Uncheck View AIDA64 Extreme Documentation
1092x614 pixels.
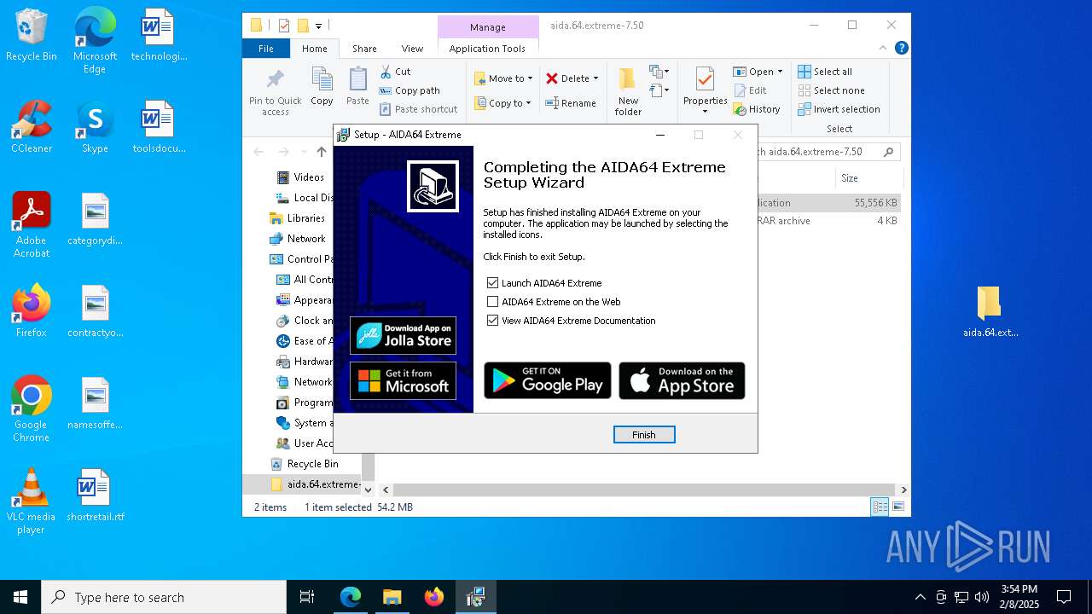[492, 321]
